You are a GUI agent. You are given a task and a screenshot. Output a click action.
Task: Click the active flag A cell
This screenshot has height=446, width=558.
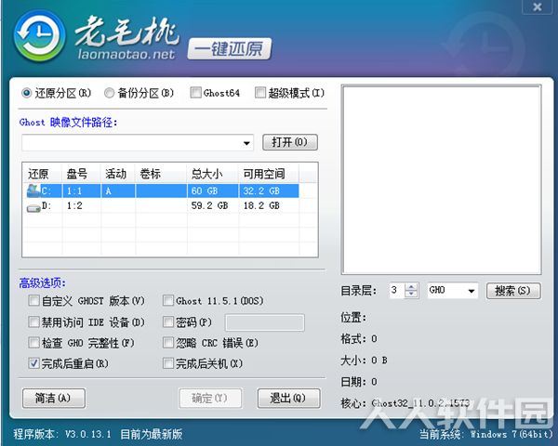(118, 191)
